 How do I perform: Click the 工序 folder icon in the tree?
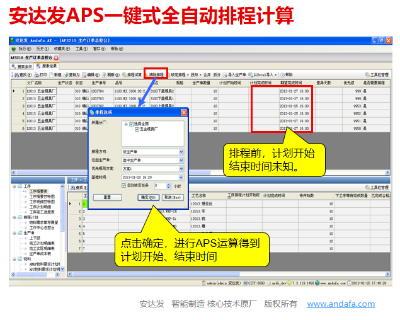pos(20,186)
